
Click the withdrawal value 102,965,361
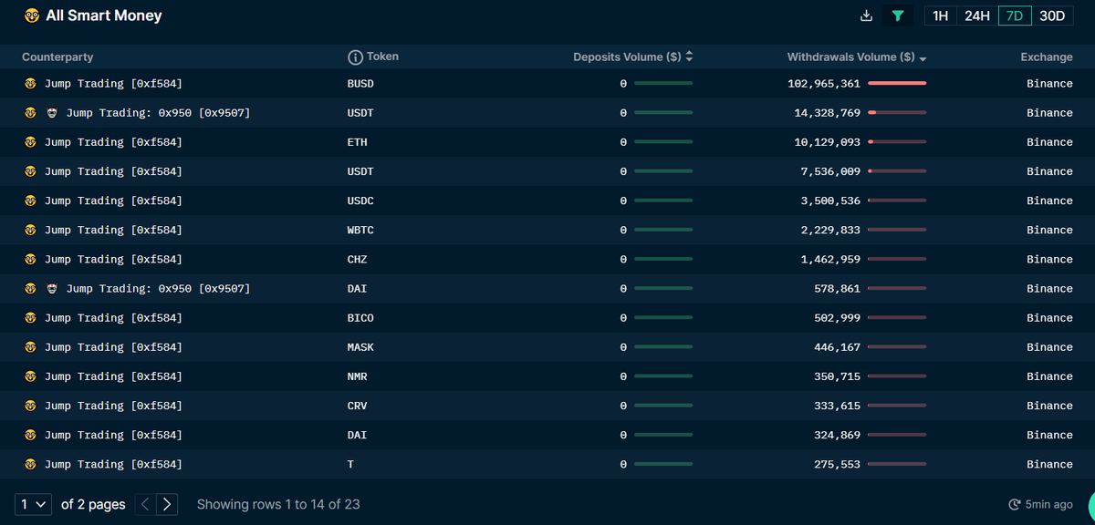(x=824, y=83)
